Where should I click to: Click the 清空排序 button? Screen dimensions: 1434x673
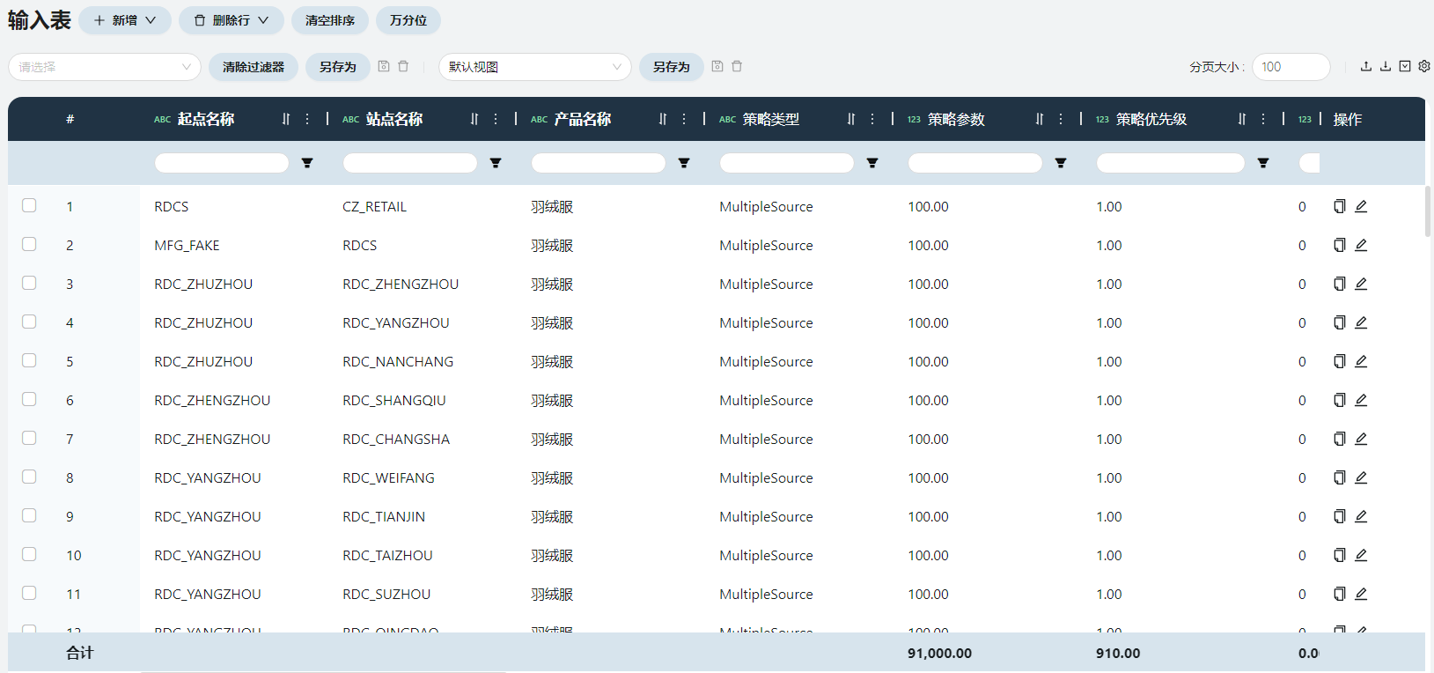(330, 20)
